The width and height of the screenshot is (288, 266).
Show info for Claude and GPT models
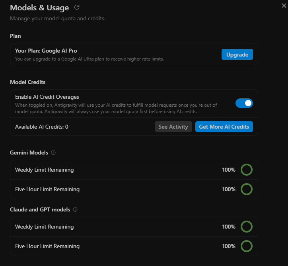click(75, 209)
